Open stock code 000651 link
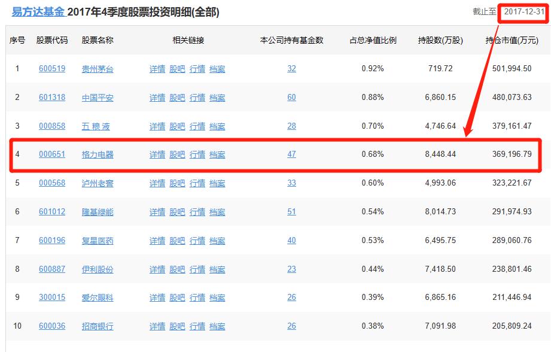The height and width of the screenshot is (352, 551). (x=51, y=154)
